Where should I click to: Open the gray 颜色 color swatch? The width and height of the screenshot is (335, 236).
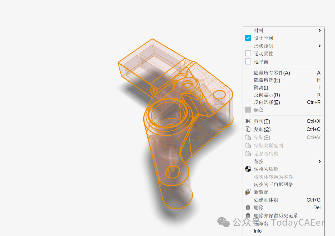pos(248,110)
